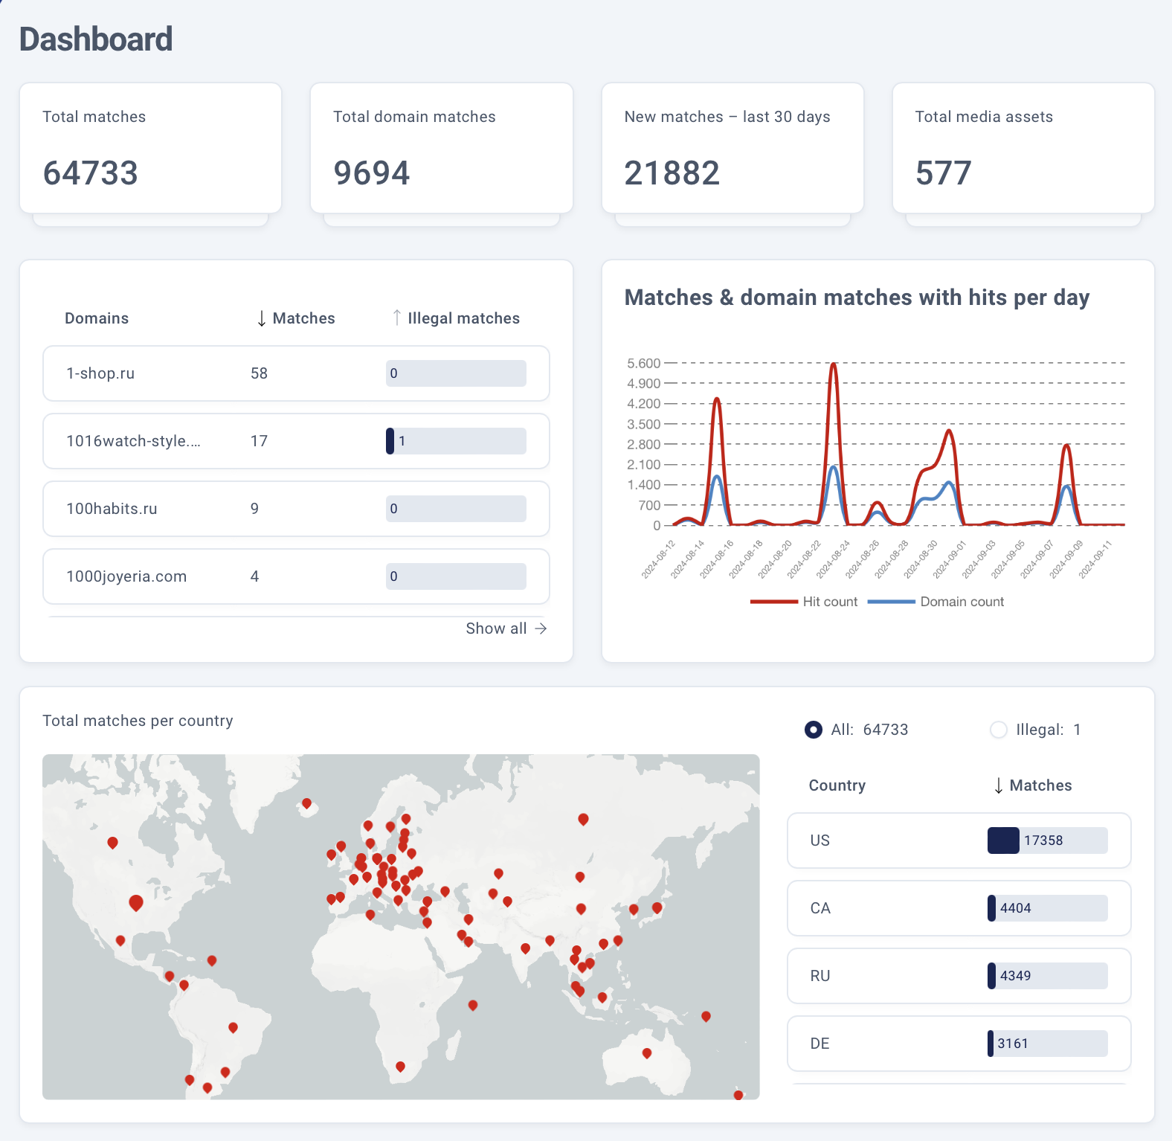Click the DE matches bar 3161
1172x1141 pixels.
[1048, 1044]
